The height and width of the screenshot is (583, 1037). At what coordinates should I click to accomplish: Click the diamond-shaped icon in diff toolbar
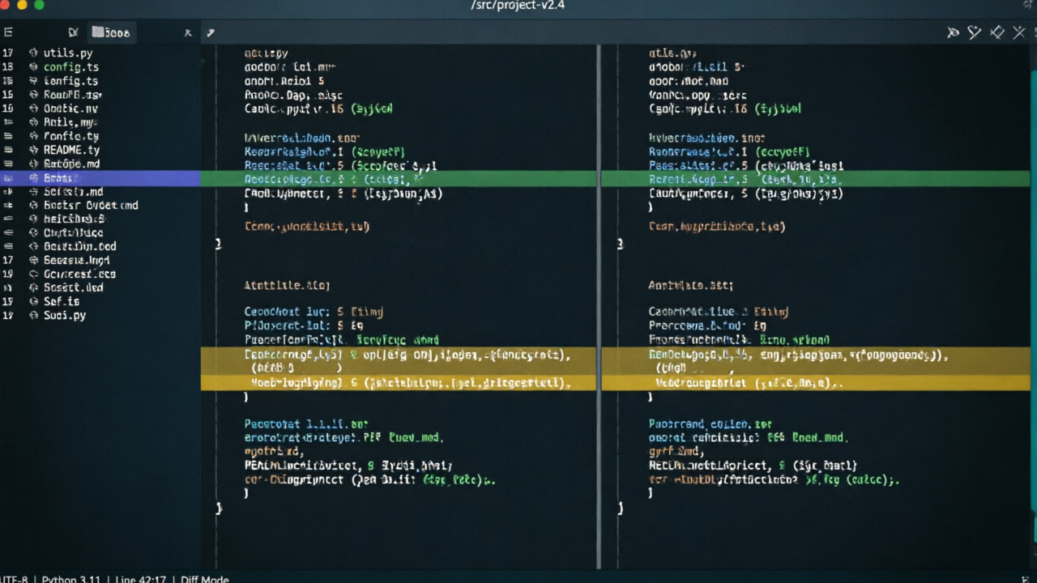click(x=997, y=32)
